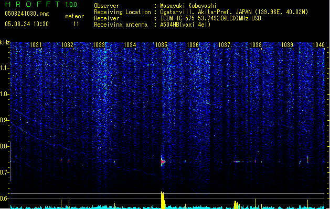Click the ICOM IC-575 receiver text
The image size is (330, 209).
(211, 18)
